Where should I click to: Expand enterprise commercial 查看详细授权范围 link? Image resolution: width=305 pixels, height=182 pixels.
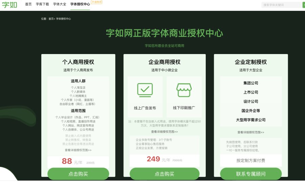(164, 132)
